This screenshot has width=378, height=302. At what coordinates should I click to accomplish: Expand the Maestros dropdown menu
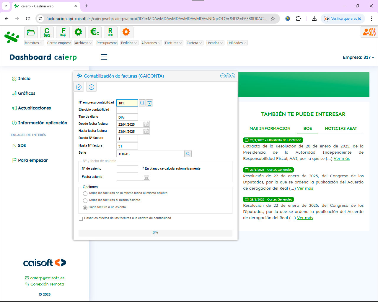[x=34, y=43]
